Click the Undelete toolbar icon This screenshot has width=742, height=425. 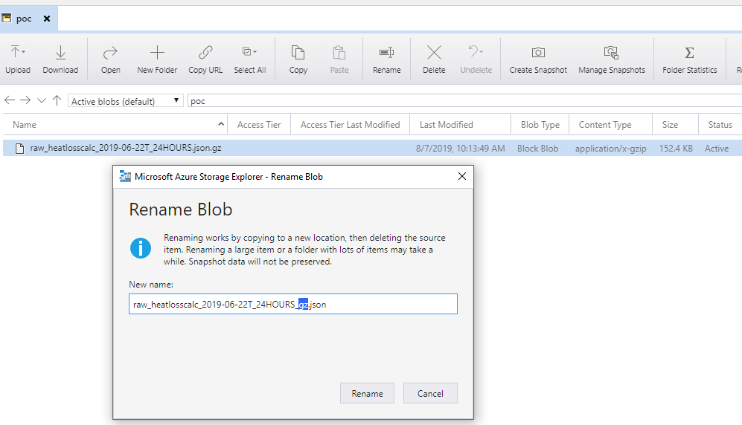click(473, 51)
